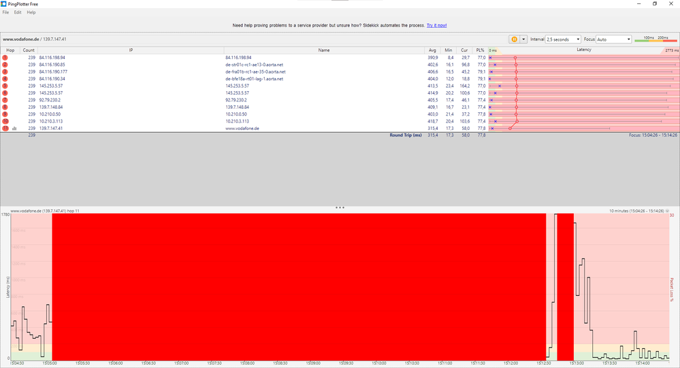Click the Cur value 164,2 for hop 5
Screen dimensions: 680x368
point(464,86)
